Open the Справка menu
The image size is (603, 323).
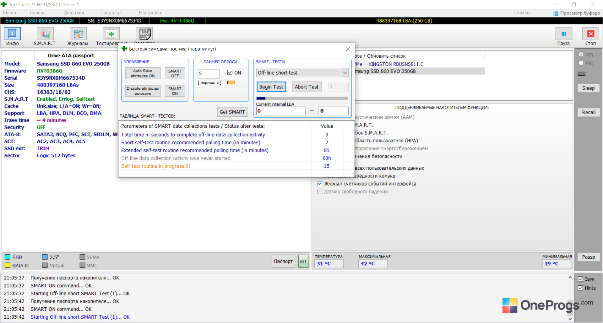(522, 13)
